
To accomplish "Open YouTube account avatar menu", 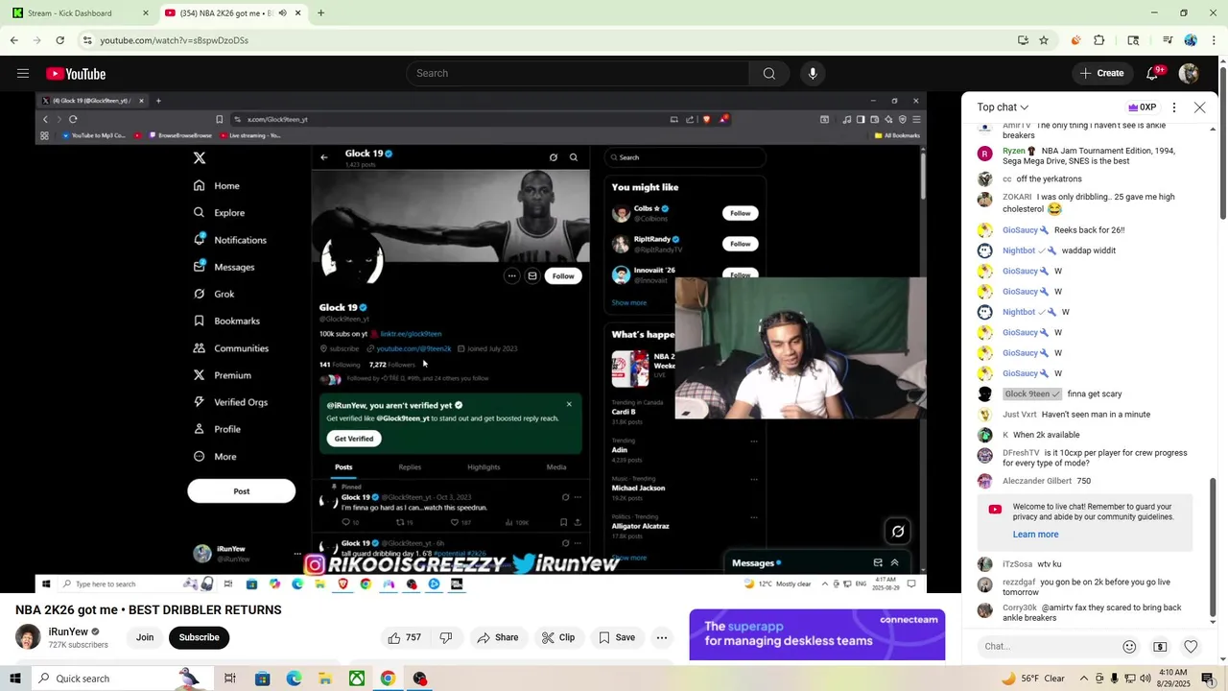I will tap(1189, 74).
